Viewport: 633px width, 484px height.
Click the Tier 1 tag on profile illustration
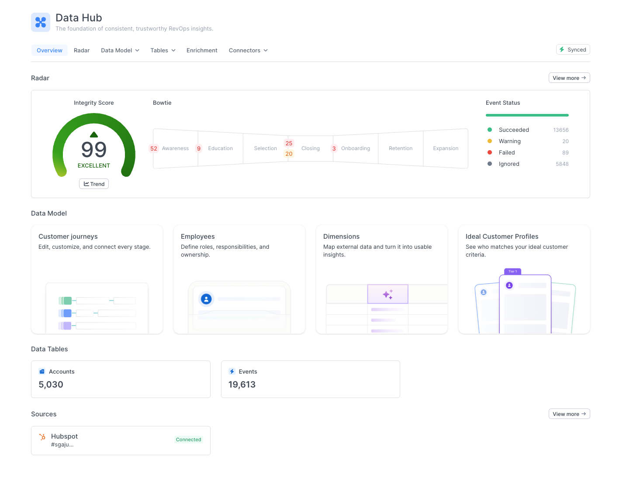tap(512, 271)
